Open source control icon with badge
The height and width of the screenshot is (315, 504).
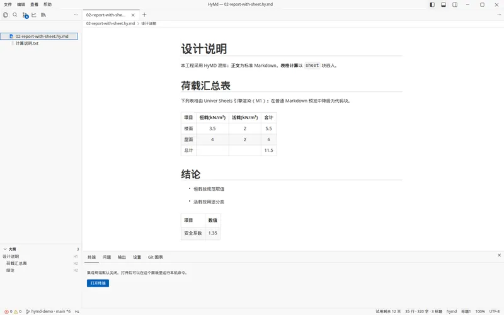click(x=25, y=15)
